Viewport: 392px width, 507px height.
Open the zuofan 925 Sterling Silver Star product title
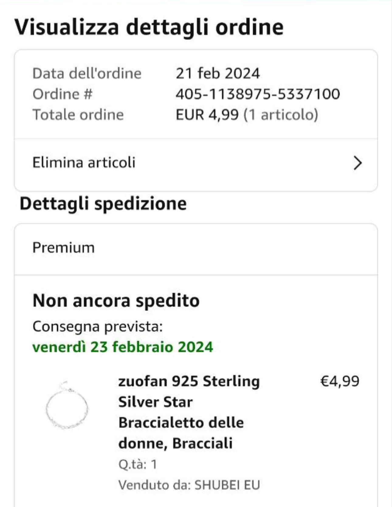[x=188, y=412]
